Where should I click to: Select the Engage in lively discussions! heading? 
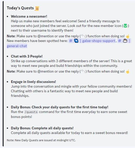tap(34, 82)
